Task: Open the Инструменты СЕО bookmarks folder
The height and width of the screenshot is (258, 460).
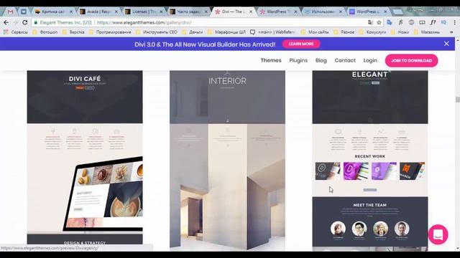Action: [x=157, y=32]
